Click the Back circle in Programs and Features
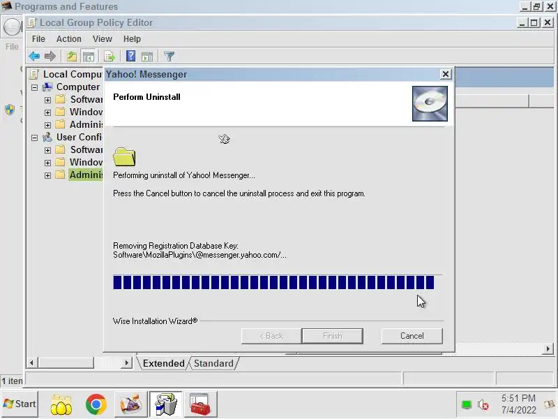Image resolution: width=558 pixels, height=419 pixels. tap(12, 27)
